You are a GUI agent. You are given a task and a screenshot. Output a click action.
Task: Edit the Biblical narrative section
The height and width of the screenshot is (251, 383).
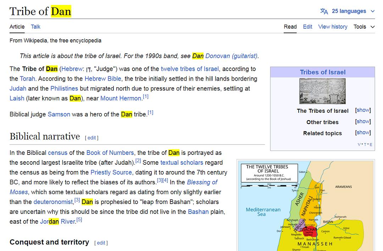pos(91,138)
